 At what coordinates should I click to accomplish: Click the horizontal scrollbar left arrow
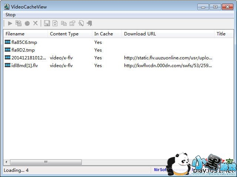point(6,162)
